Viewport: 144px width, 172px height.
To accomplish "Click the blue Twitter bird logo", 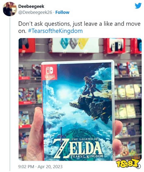I will (x=138, y=6).
